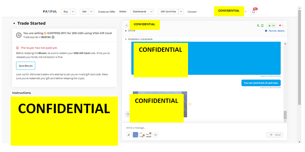Viewport: 305px width, 152px height.
Task: Click the thumbs up 139 feedback badge
Action: pos(271,26)
